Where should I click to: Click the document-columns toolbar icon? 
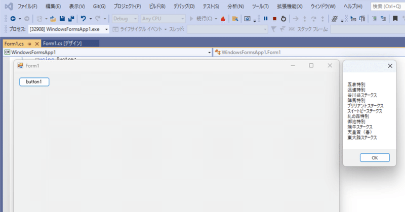pyautogui.click(x=362, y=19)
